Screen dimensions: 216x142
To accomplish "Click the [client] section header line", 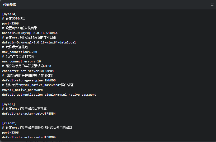I will click(x=10, y=123).
